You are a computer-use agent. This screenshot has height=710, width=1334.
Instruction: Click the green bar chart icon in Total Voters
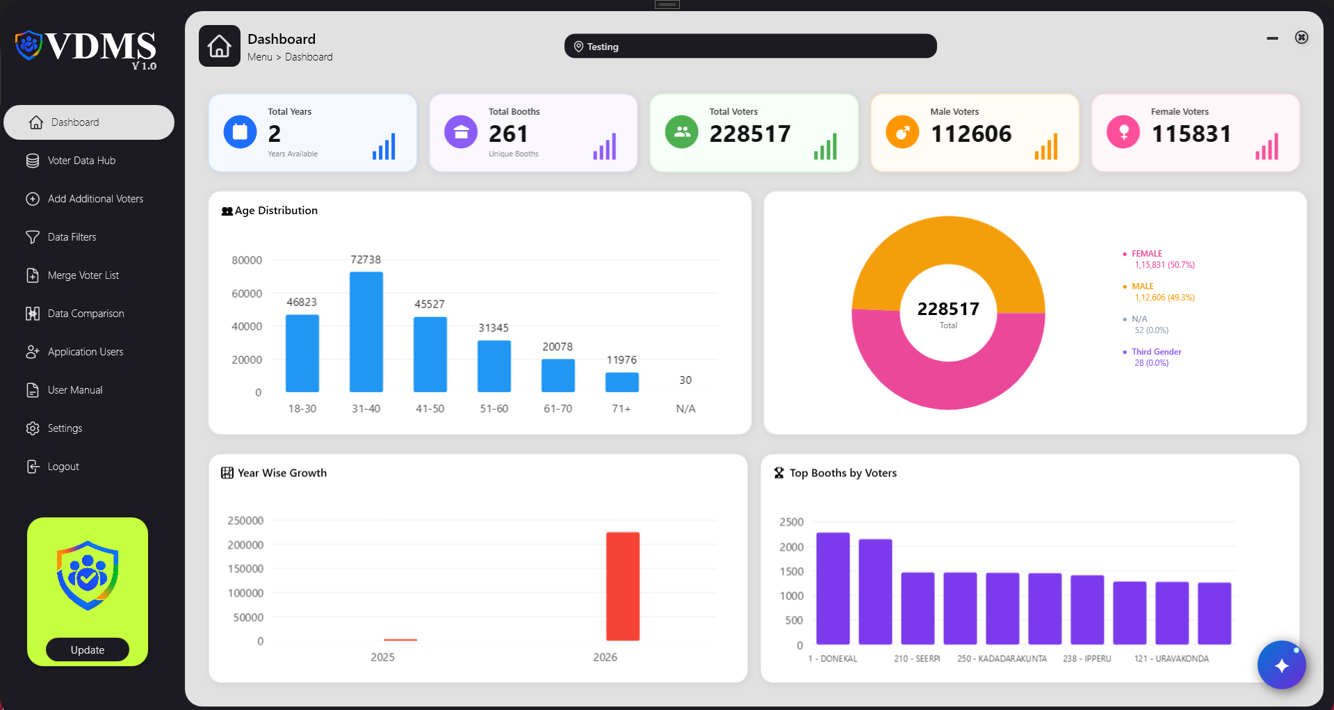tap(825, 146)
